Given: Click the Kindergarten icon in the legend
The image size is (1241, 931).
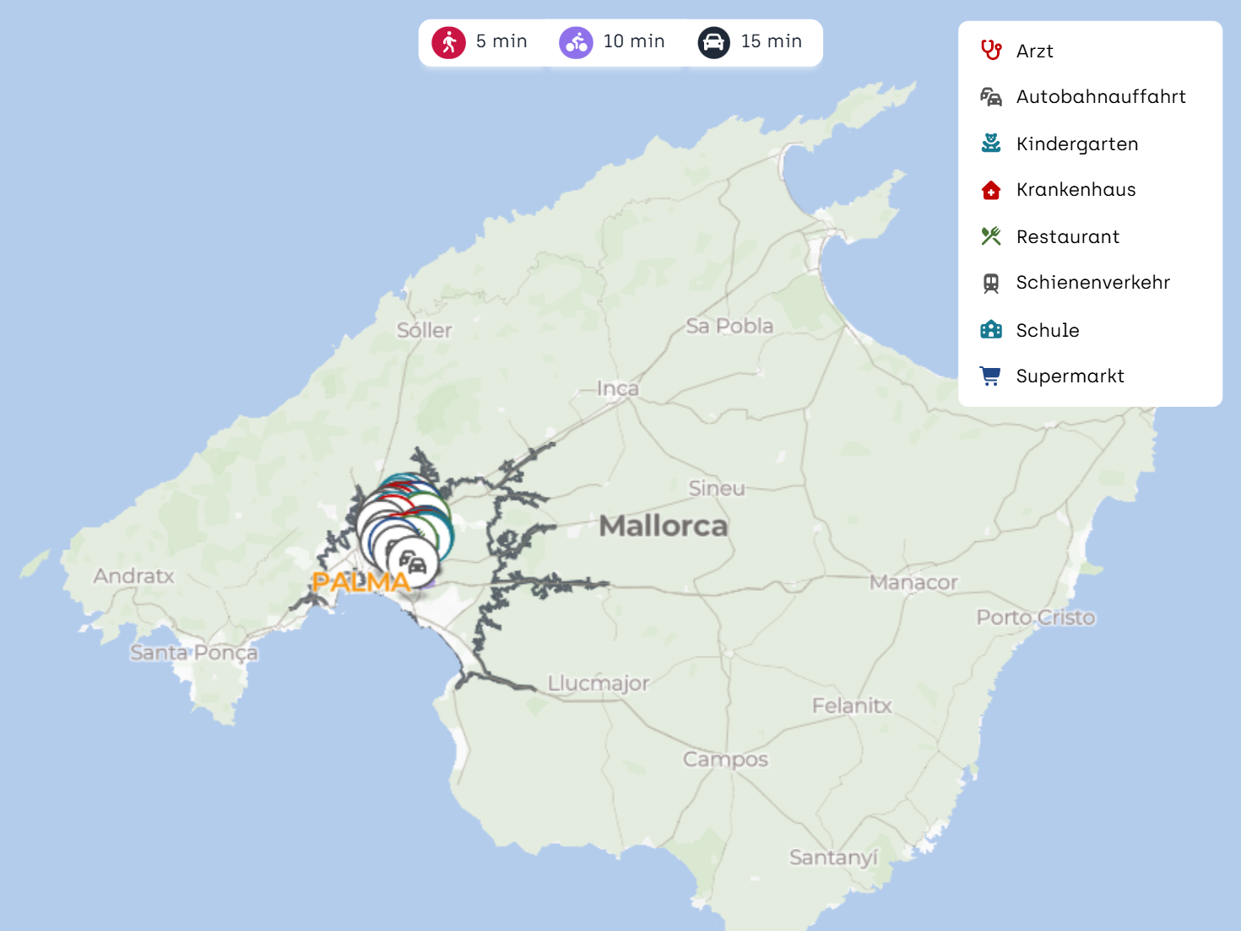Looking at the screenshot, I should click(x=991, y=143).
